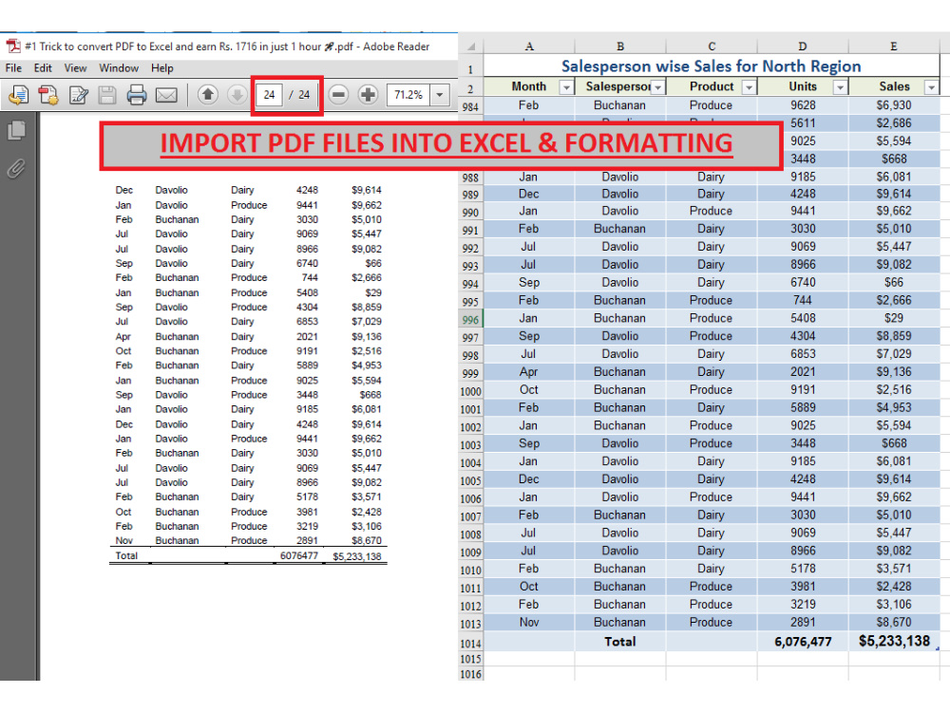
Task: Open the Salesperson column filter dropdown
Action: coord(657,87)
